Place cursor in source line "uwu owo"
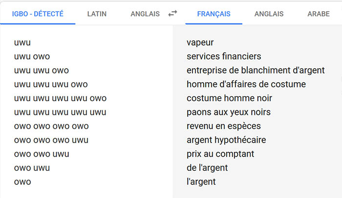This screenshot has width=342, height=198. (32, 56)
